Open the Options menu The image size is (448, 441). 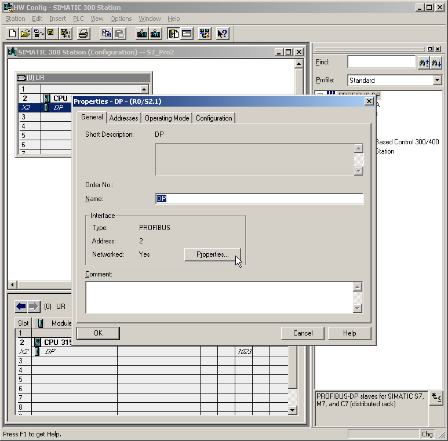tap(121, 19)
